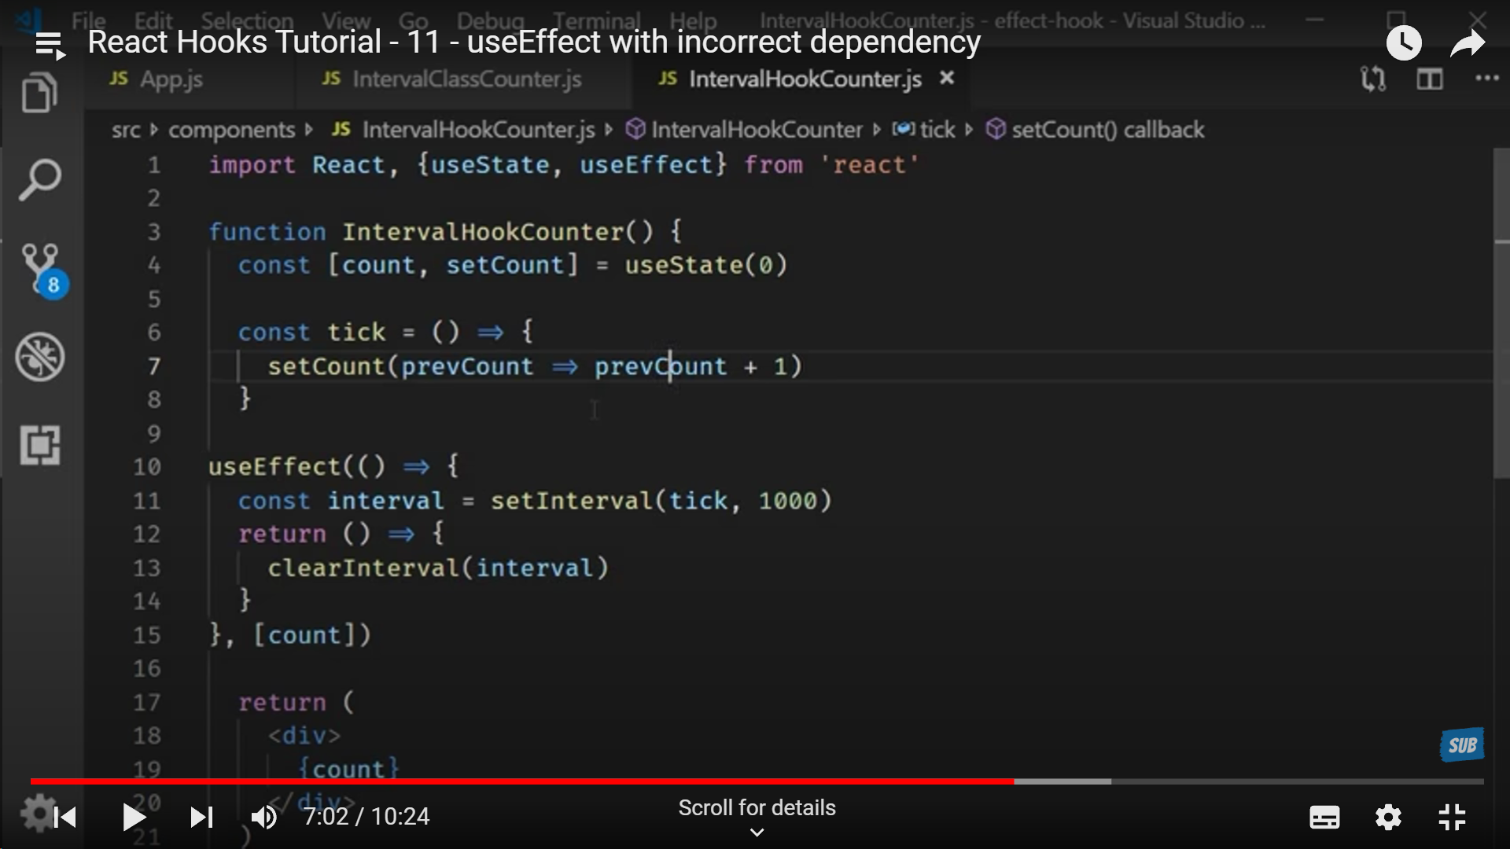Open editor more actions ellipsis menu
Viewport: 1510px width, 849px height.
[1486, 79]
